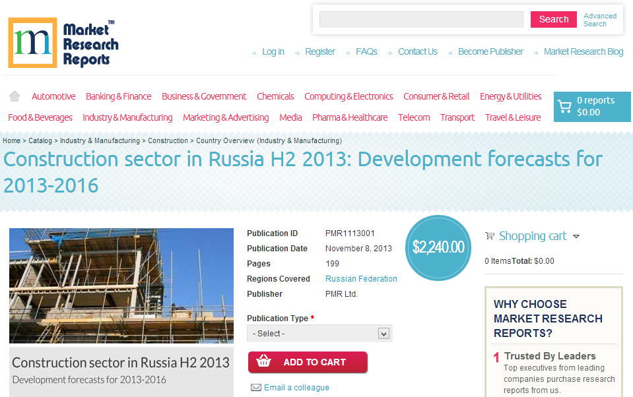Click the basket icon on ADD TO CART
Screen dimensions: 633x397
pos(263,362)
